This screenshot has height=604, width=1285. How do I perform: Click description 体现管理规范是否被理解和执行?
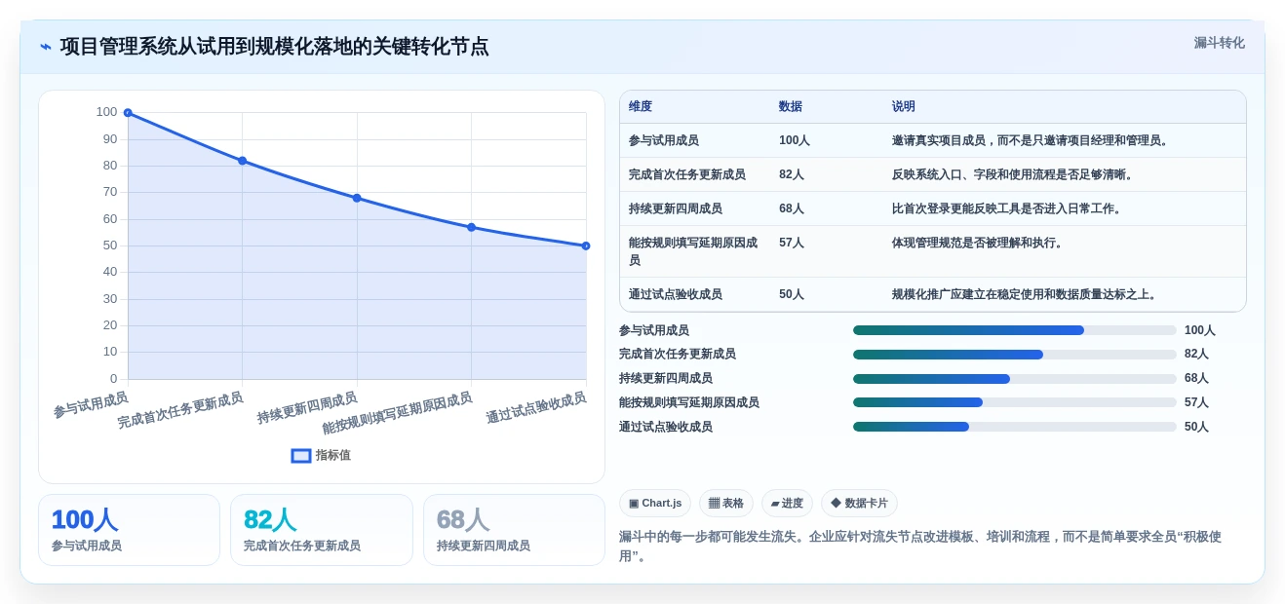[980, 243]
